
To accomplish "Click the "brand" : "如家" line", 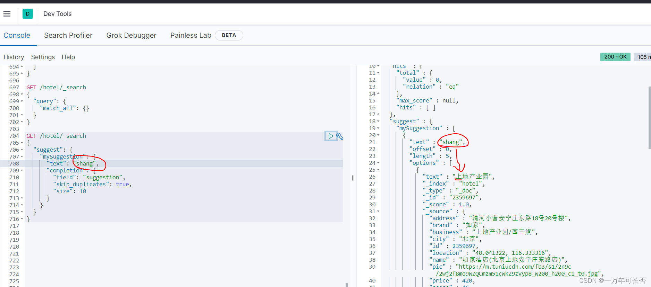I will 457,225.
